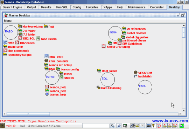Open the Maintenance tab
The height and width of the screenshot is (129, 189).
tap(136, 7)
